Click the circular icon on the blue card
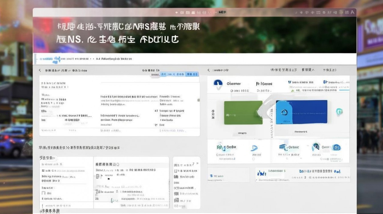Screen dimensions: 383x214 [284, 112]
